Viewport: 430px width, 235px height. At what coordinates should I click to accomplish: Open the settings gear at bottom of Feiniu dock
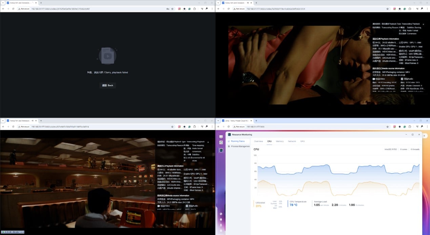point(221,231)
